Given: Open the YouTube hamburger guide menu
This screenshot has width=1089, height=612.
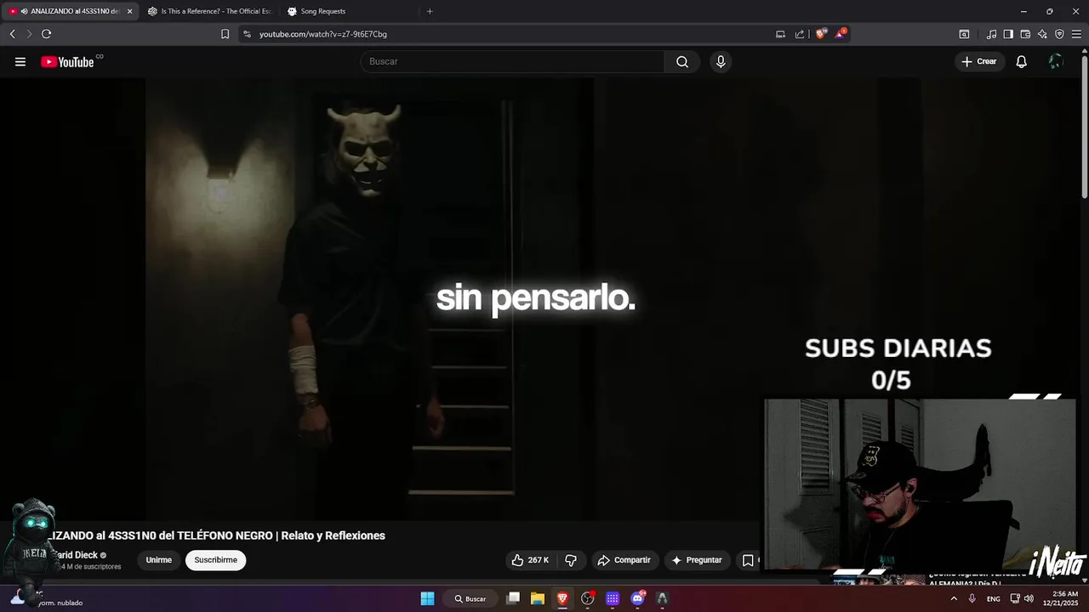Looking at the screenshot, I should click(20, 61).
